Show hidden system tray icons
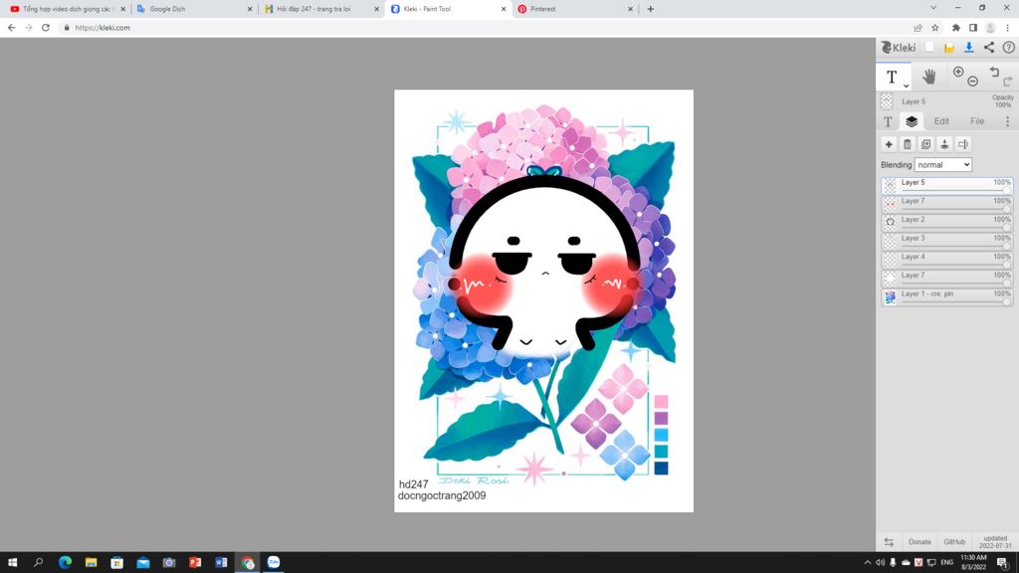 867,563
